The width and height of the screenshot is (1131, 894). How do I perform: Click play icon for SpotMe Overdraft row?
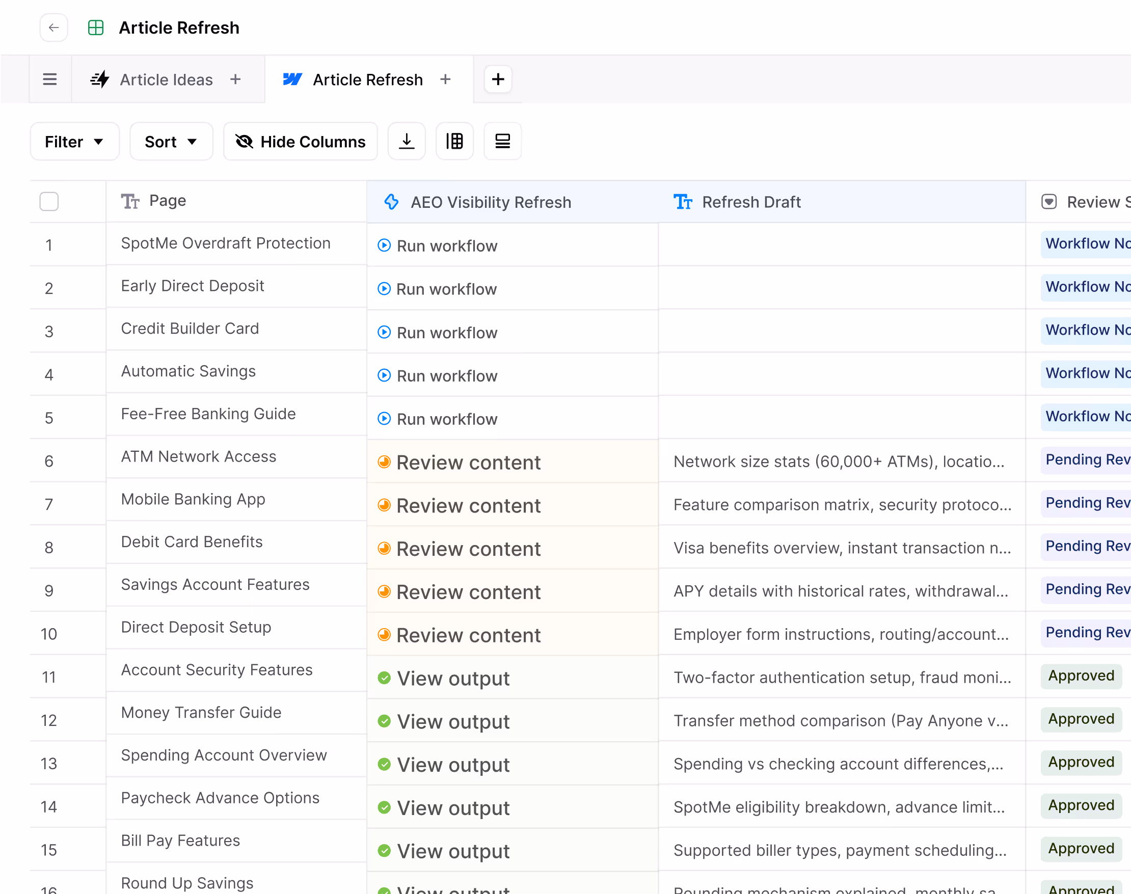pos(384,246)
